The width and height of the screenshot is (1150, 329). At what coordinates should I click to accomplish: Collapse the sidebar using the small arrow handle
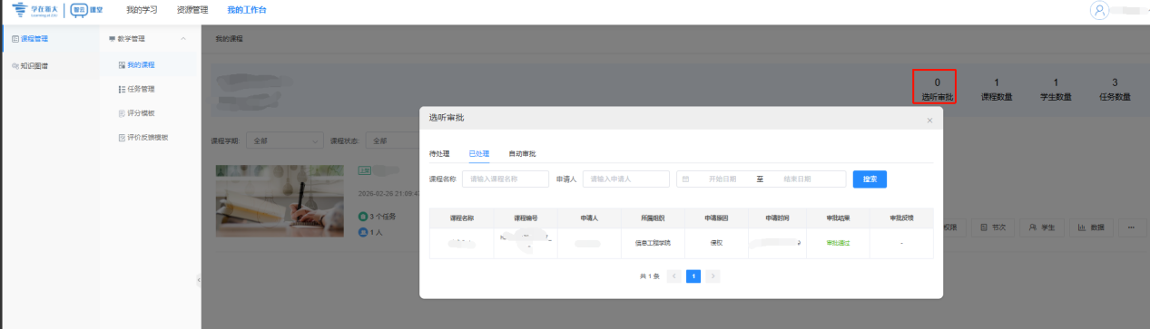tap(198, 280)
